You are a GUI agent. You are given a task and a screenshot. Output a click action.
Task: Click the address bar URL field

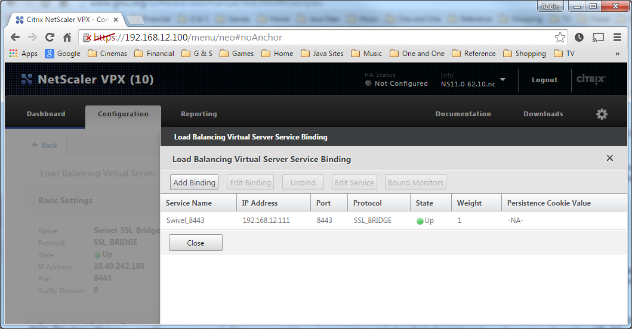tap(322, 38)
